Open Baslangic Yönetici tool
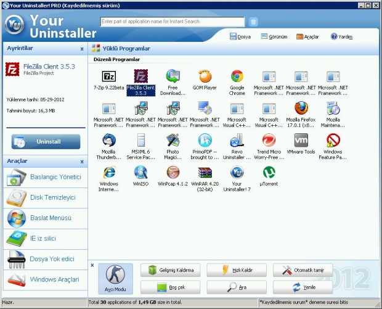Screen dimensions: 382x309 coord(46,177)
